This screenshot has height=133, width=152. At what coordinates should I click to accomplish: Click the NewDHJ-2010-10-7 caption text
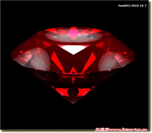pos(132,6)
